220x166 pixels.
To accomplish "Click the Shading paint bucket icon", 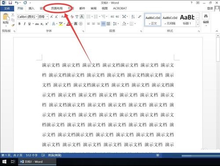I will coord(124,24).
